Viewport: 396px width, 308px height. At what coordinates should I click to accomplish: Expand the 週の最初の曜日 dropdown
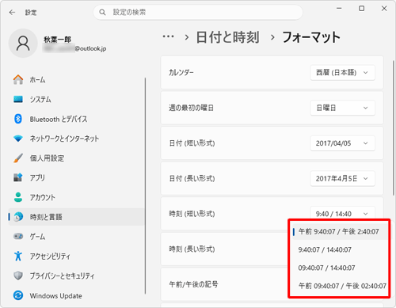coord(342,108)
